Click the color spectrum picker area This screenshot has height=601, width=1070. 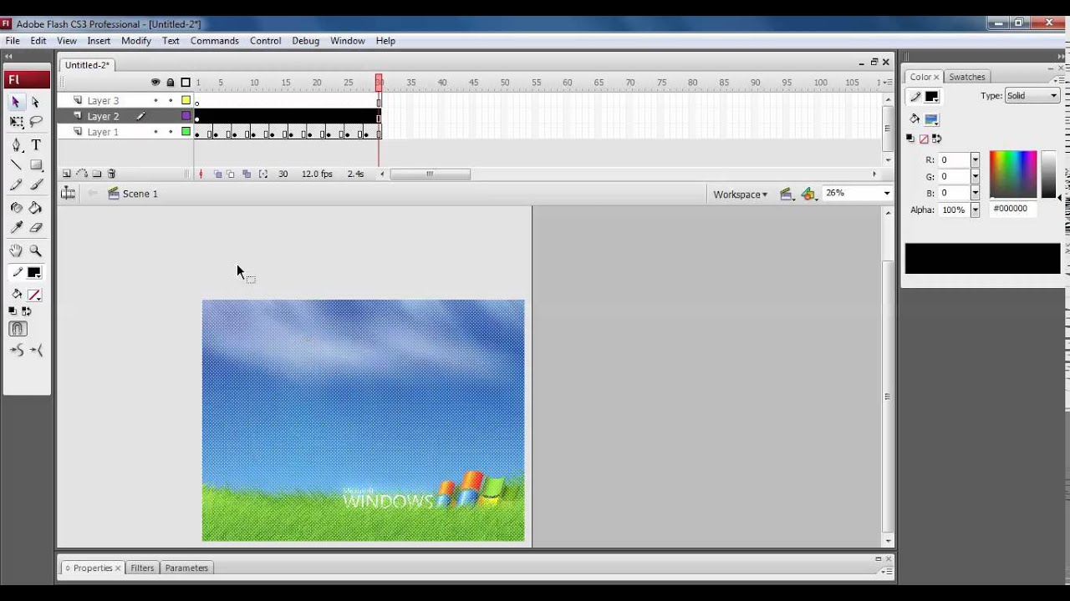pyautogui.click(x=1013, y=174)
